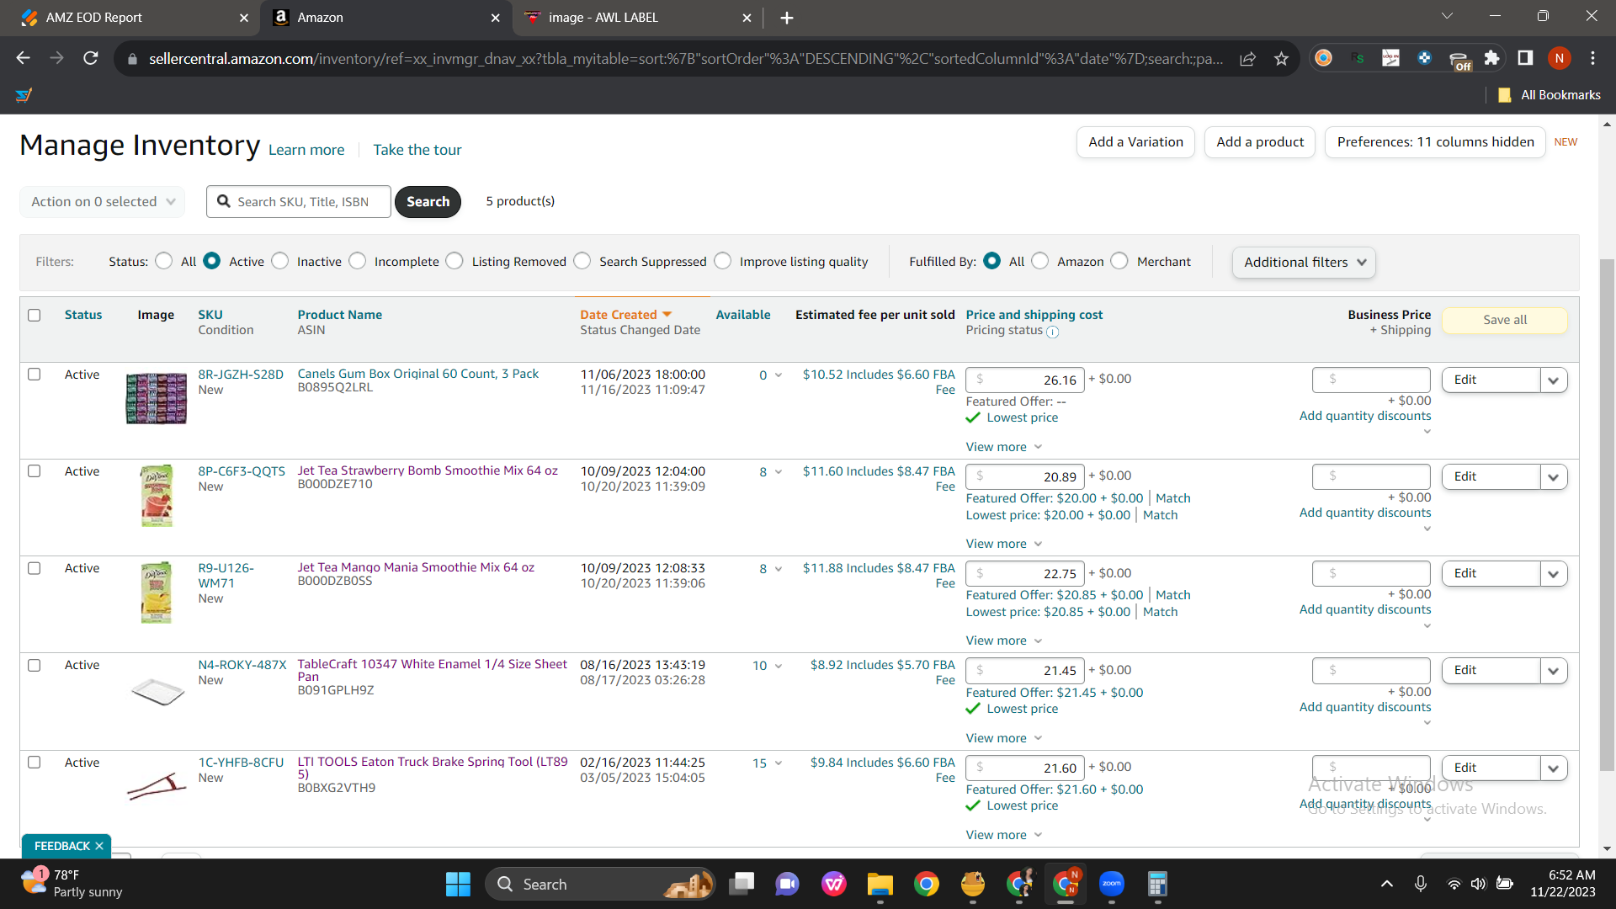Open a new browser tab

point(786,18)
